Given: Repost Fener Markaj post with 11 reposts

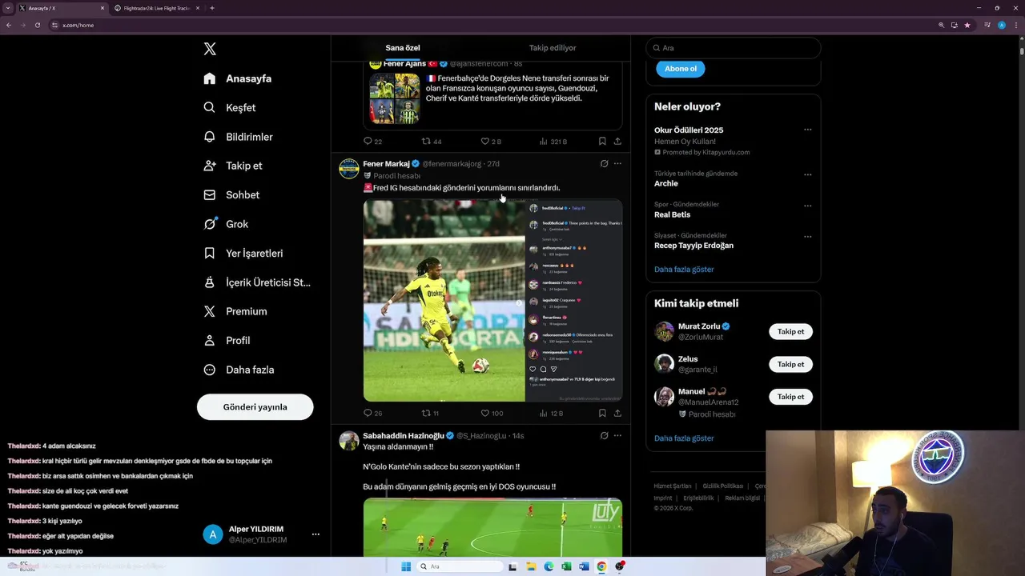Looking at the screenshot, I should pyautogui.click(x=431, y=414).
